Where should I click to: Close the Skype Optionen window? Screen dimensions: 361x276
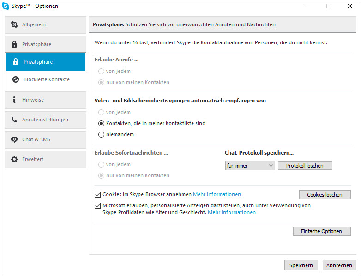click(350, 6)
